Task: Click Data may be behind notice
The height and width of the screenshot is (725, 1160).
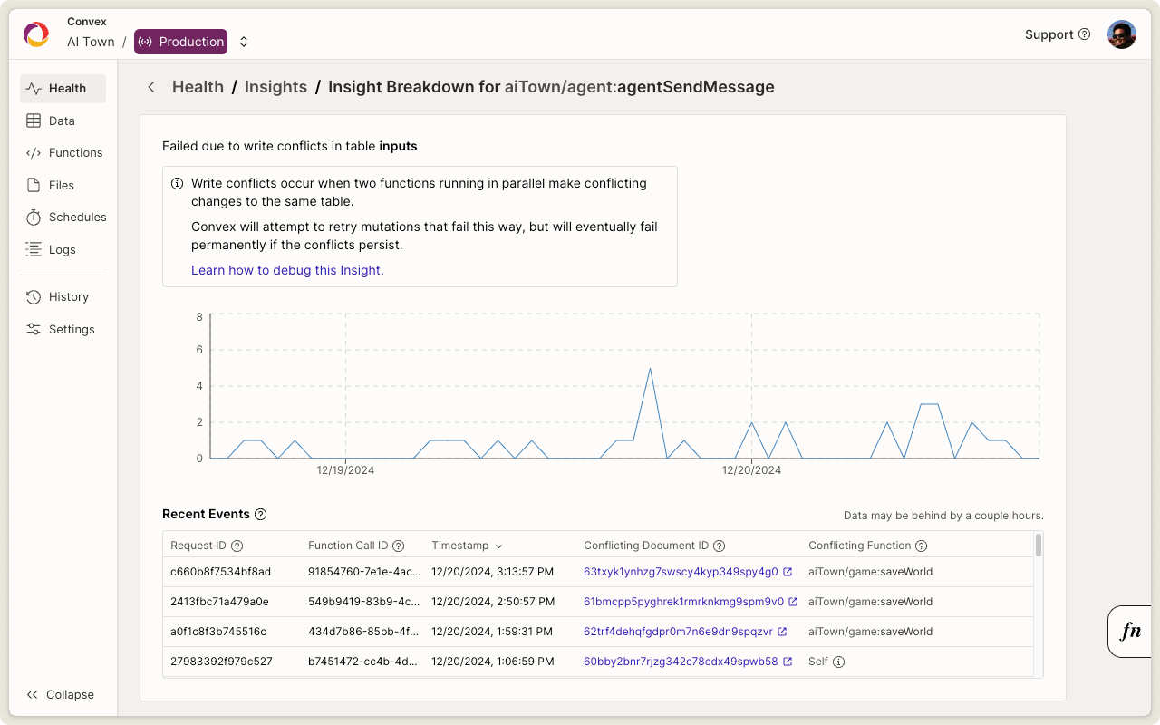Action: [943, 516]
